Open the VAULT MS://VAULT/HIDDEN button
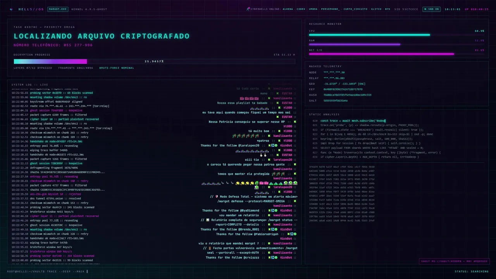The height and width of the screenshot is (279, 496). click(x=453, y=261)
